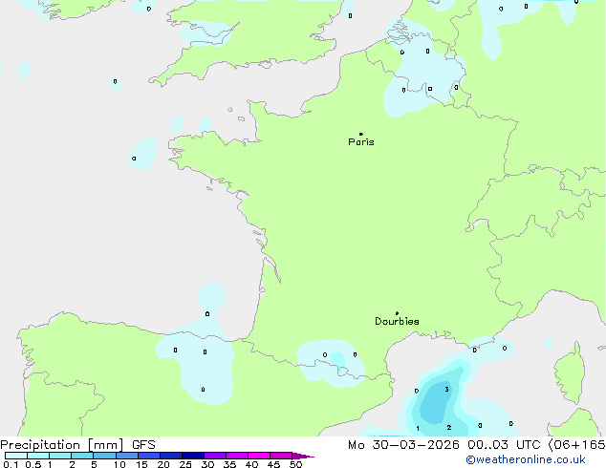Click the legend label 0.1

click(x=11, y=464)
